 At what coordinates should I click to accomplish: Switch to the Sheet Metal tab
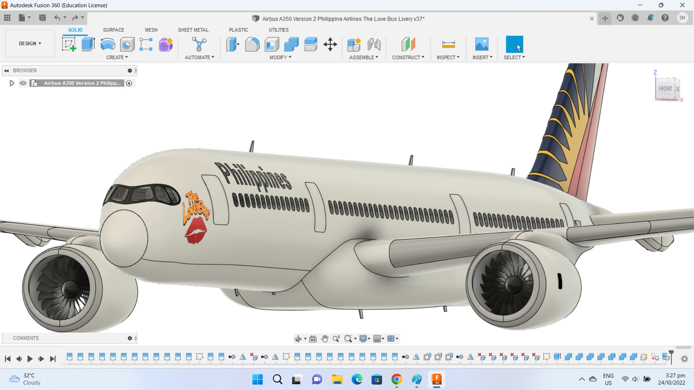click(x=193, y=30)
